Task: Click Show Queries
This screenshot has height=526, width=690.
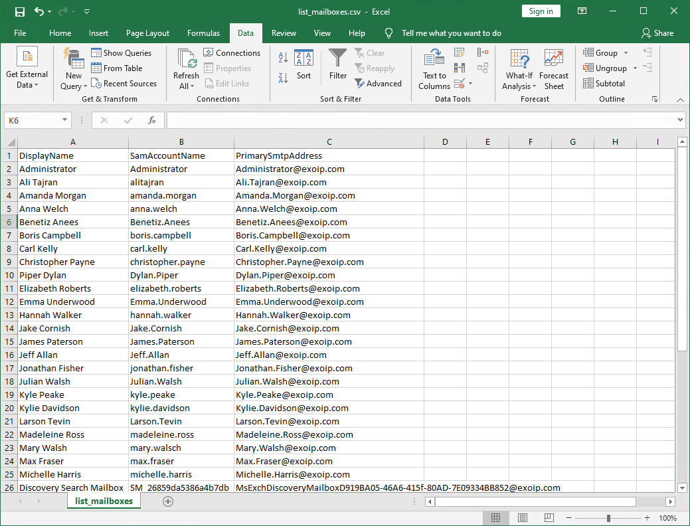Action: tap(122, 53)
